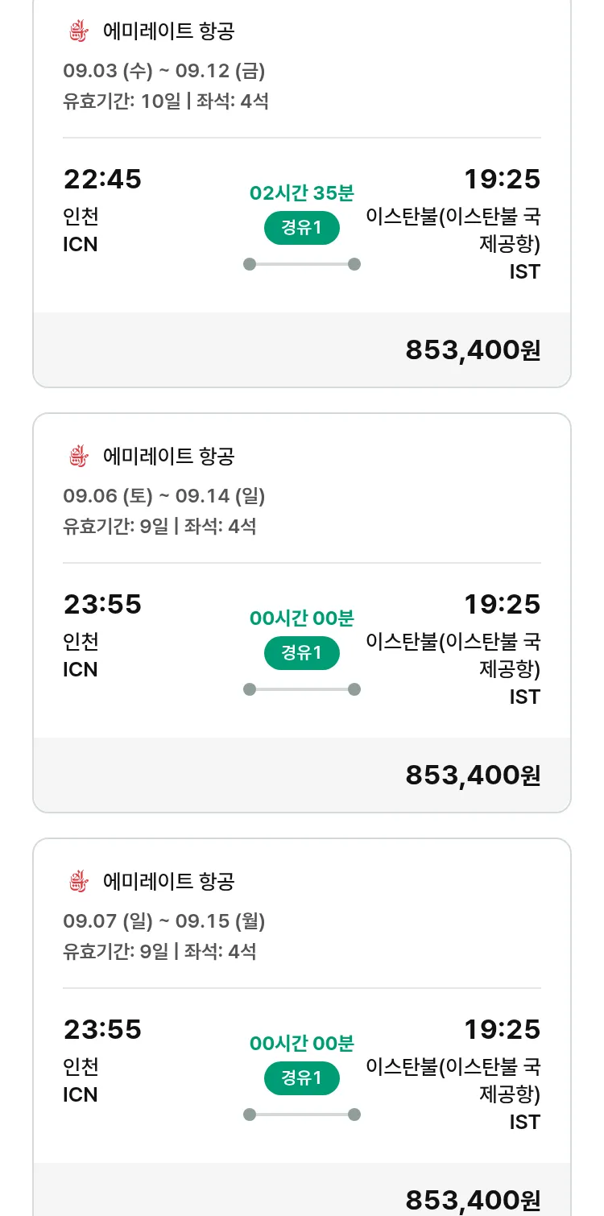Click Emirates logo on the 09.07 flight card
604x1216 pixels.
pos(77,882)
